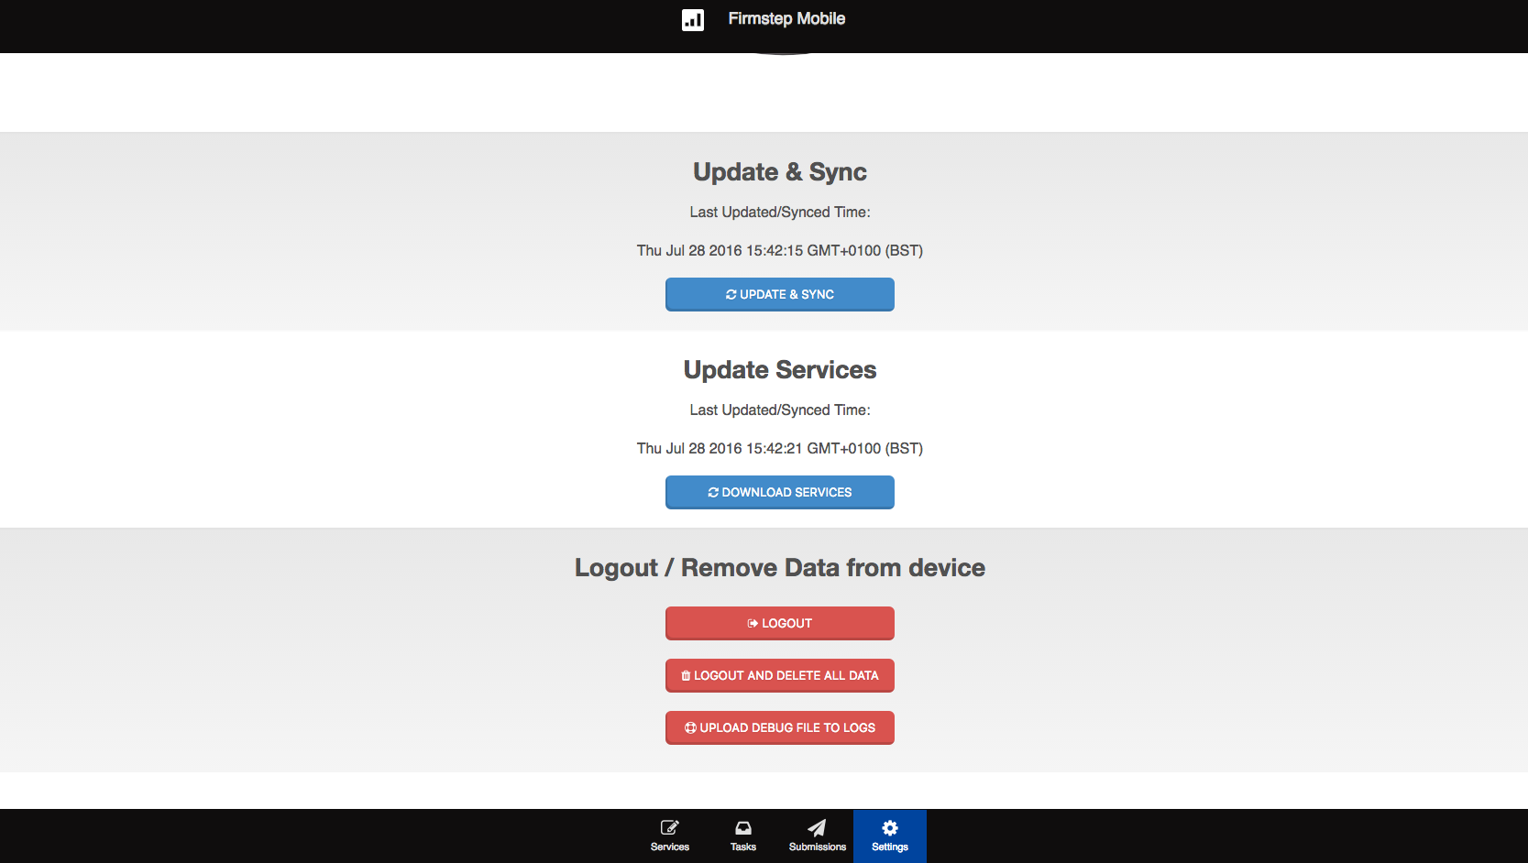Click Upload Debug File to Logs
The height and width of the screenshot is (863, 1528).
[x=780, y=727]
